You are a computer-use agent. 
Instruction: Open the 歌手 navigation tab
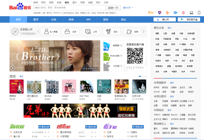tap(36, 19)
